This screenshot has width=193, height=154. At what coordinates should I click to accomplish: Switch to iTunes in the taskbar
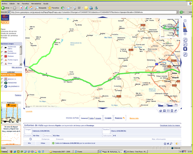coord(86,152)
